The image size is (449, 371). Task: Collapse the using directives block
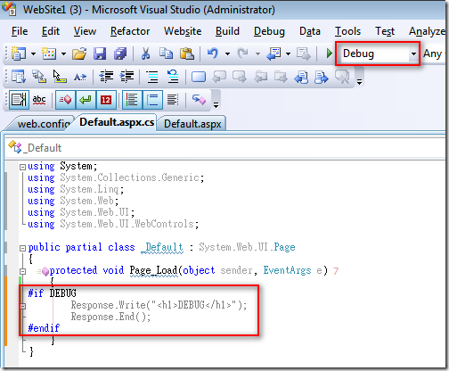tap(22, 167)
